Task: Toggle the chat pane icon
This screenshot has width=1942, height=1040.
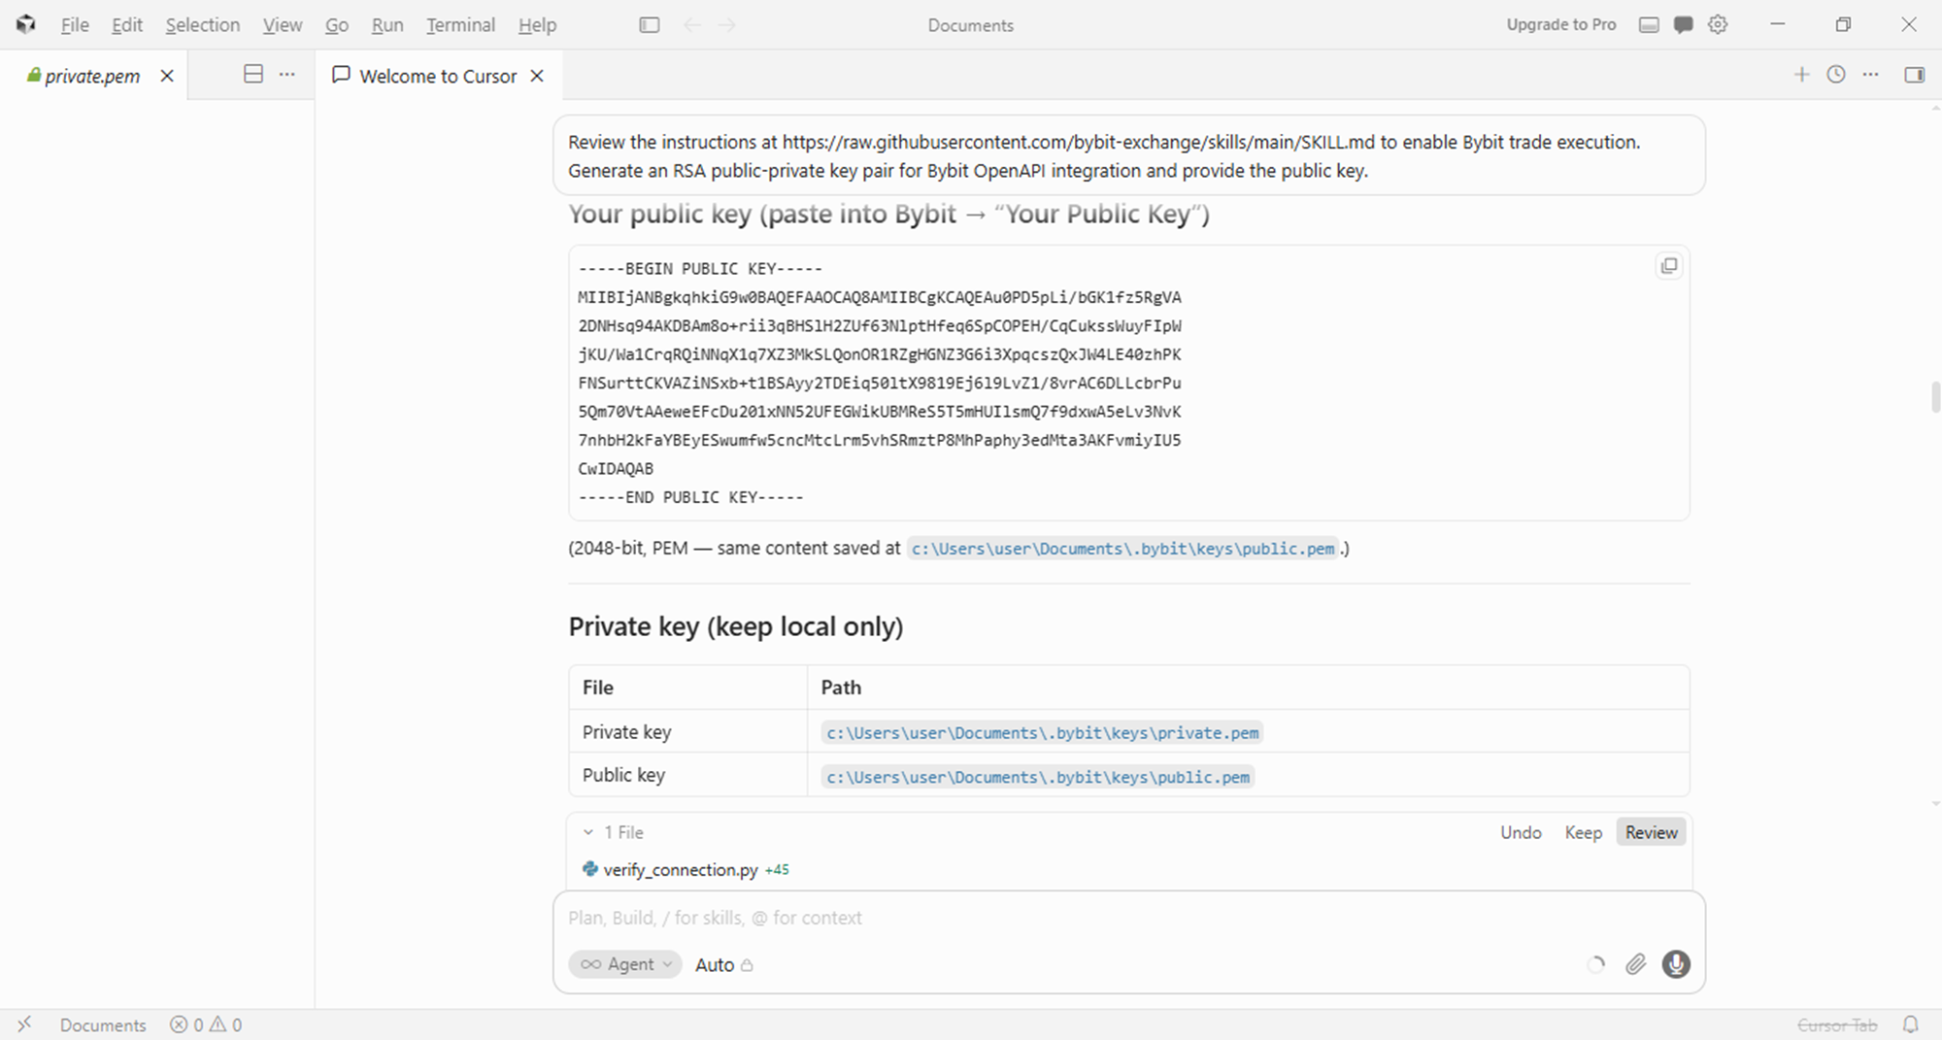Action: click(x=1684, y=25)
